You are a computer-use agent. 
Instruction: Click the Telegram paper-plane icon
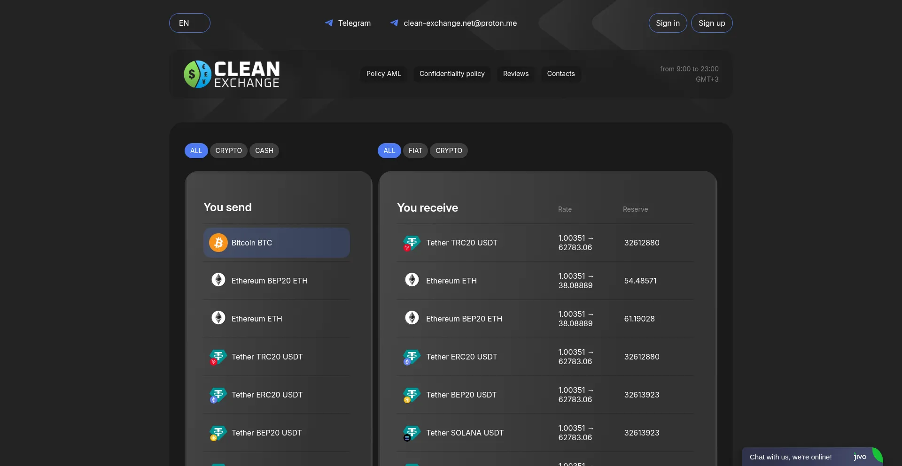329,23
